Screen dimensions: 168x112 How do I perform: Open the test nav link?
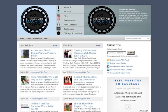pyautogui.click(x=46, y=38)
